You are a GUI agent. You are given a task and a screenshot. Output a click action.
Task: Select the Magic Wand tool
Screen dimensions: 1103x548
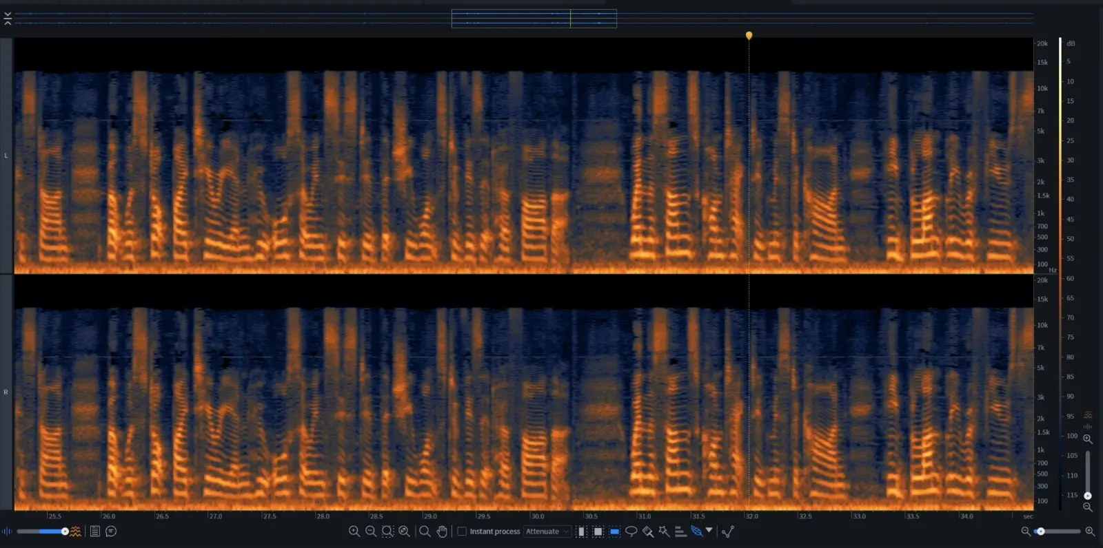point(664,531)
